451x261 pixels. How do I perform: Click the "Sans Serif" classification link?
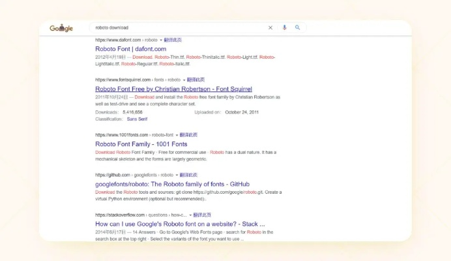coord(137,119)
